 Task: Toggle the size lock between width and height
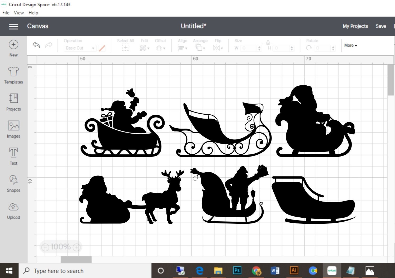click(x=268, y=42)
